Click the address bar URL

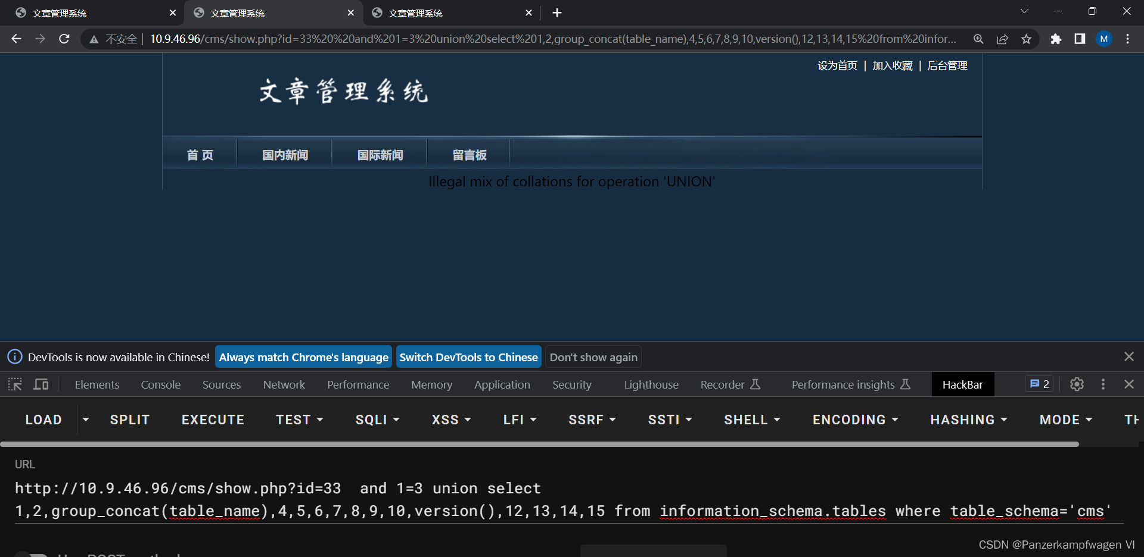(x=553, y=39)
